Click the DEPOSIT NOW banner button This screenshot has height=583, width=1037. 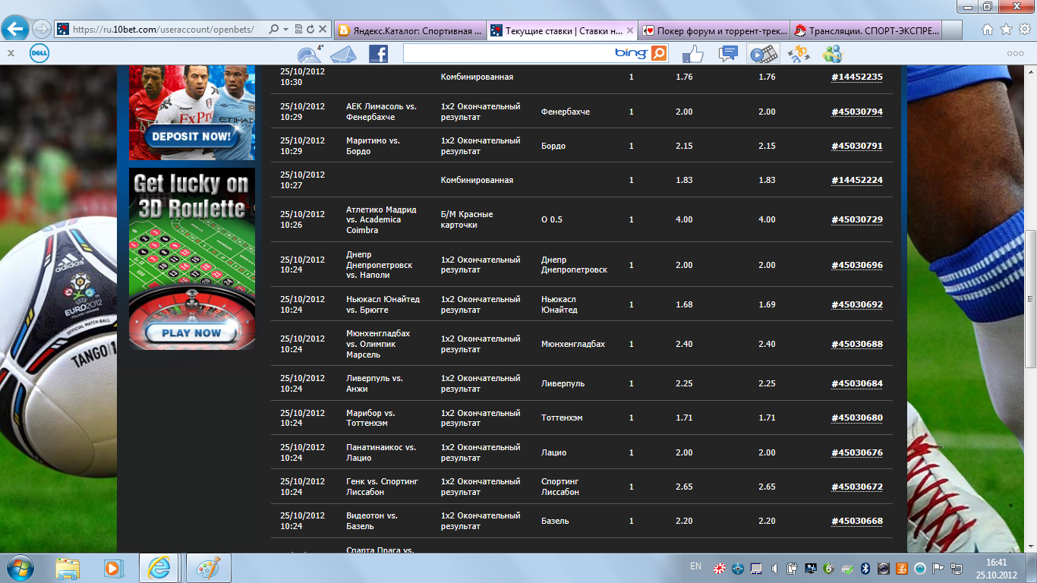[190, 137]
